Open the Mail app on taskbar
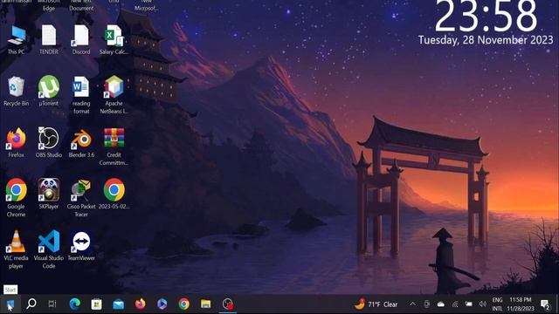This screenshot has height=314, width=559. [119, 304]
